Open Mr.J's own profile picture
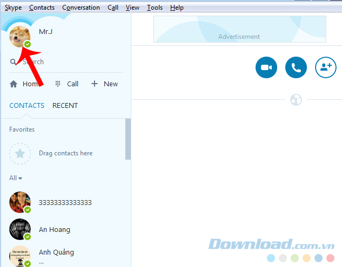 20,37
